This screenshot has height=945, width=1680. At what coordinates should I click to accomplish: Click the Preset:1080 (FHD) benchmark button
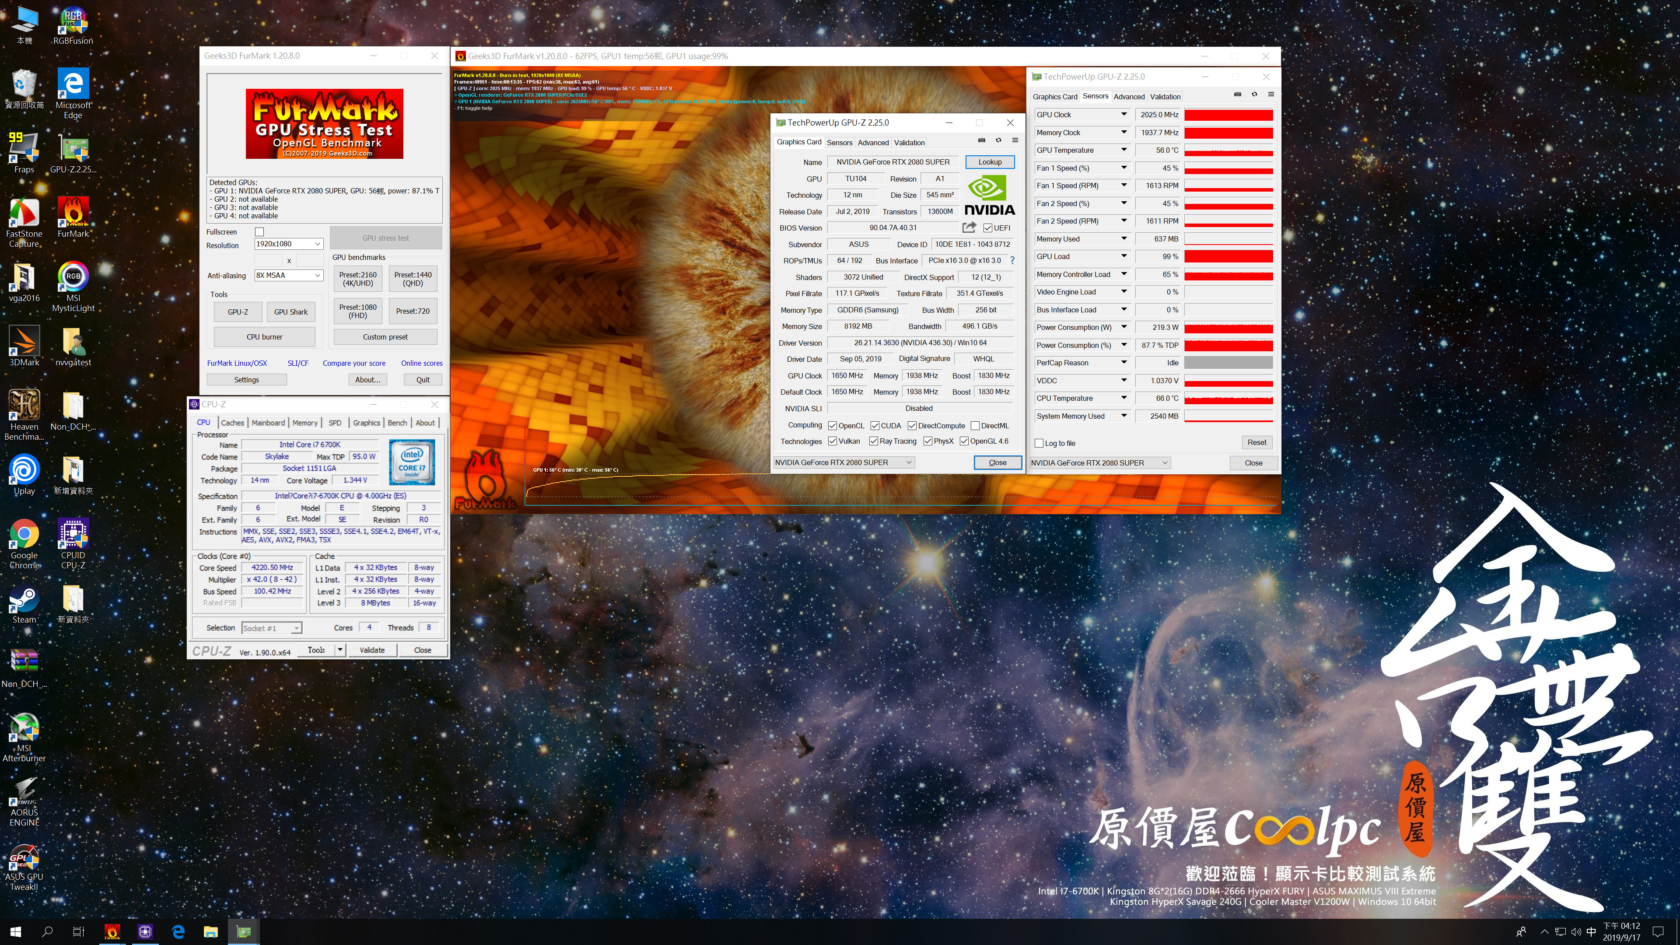pos(358,311)
